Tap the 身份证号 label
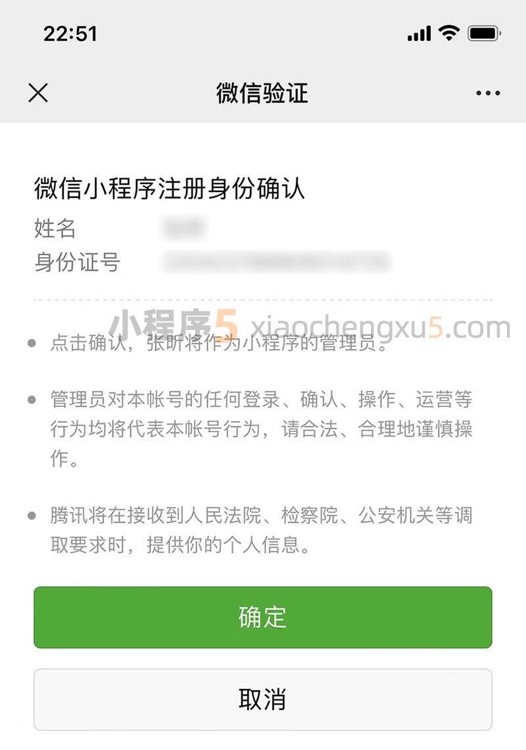526x750 pixels. (77, 262)
